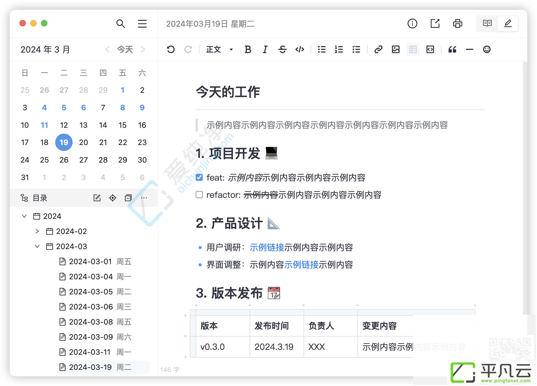Switch to edit mode pencil icon
Screen dimensions: 537x386
(x=508, y=24)
